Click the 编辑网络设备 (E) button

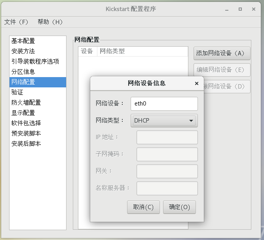pyautogui.click(x=222, y=70)
